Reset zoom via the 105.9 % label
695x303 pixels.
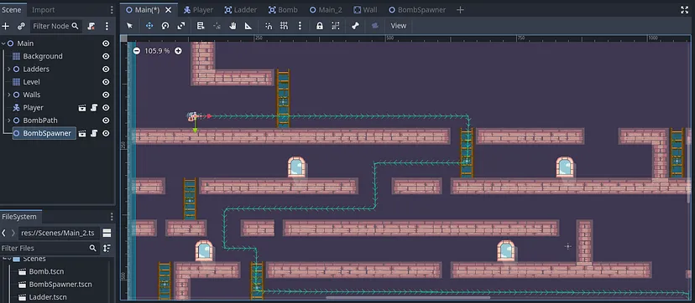coord(157,51)
